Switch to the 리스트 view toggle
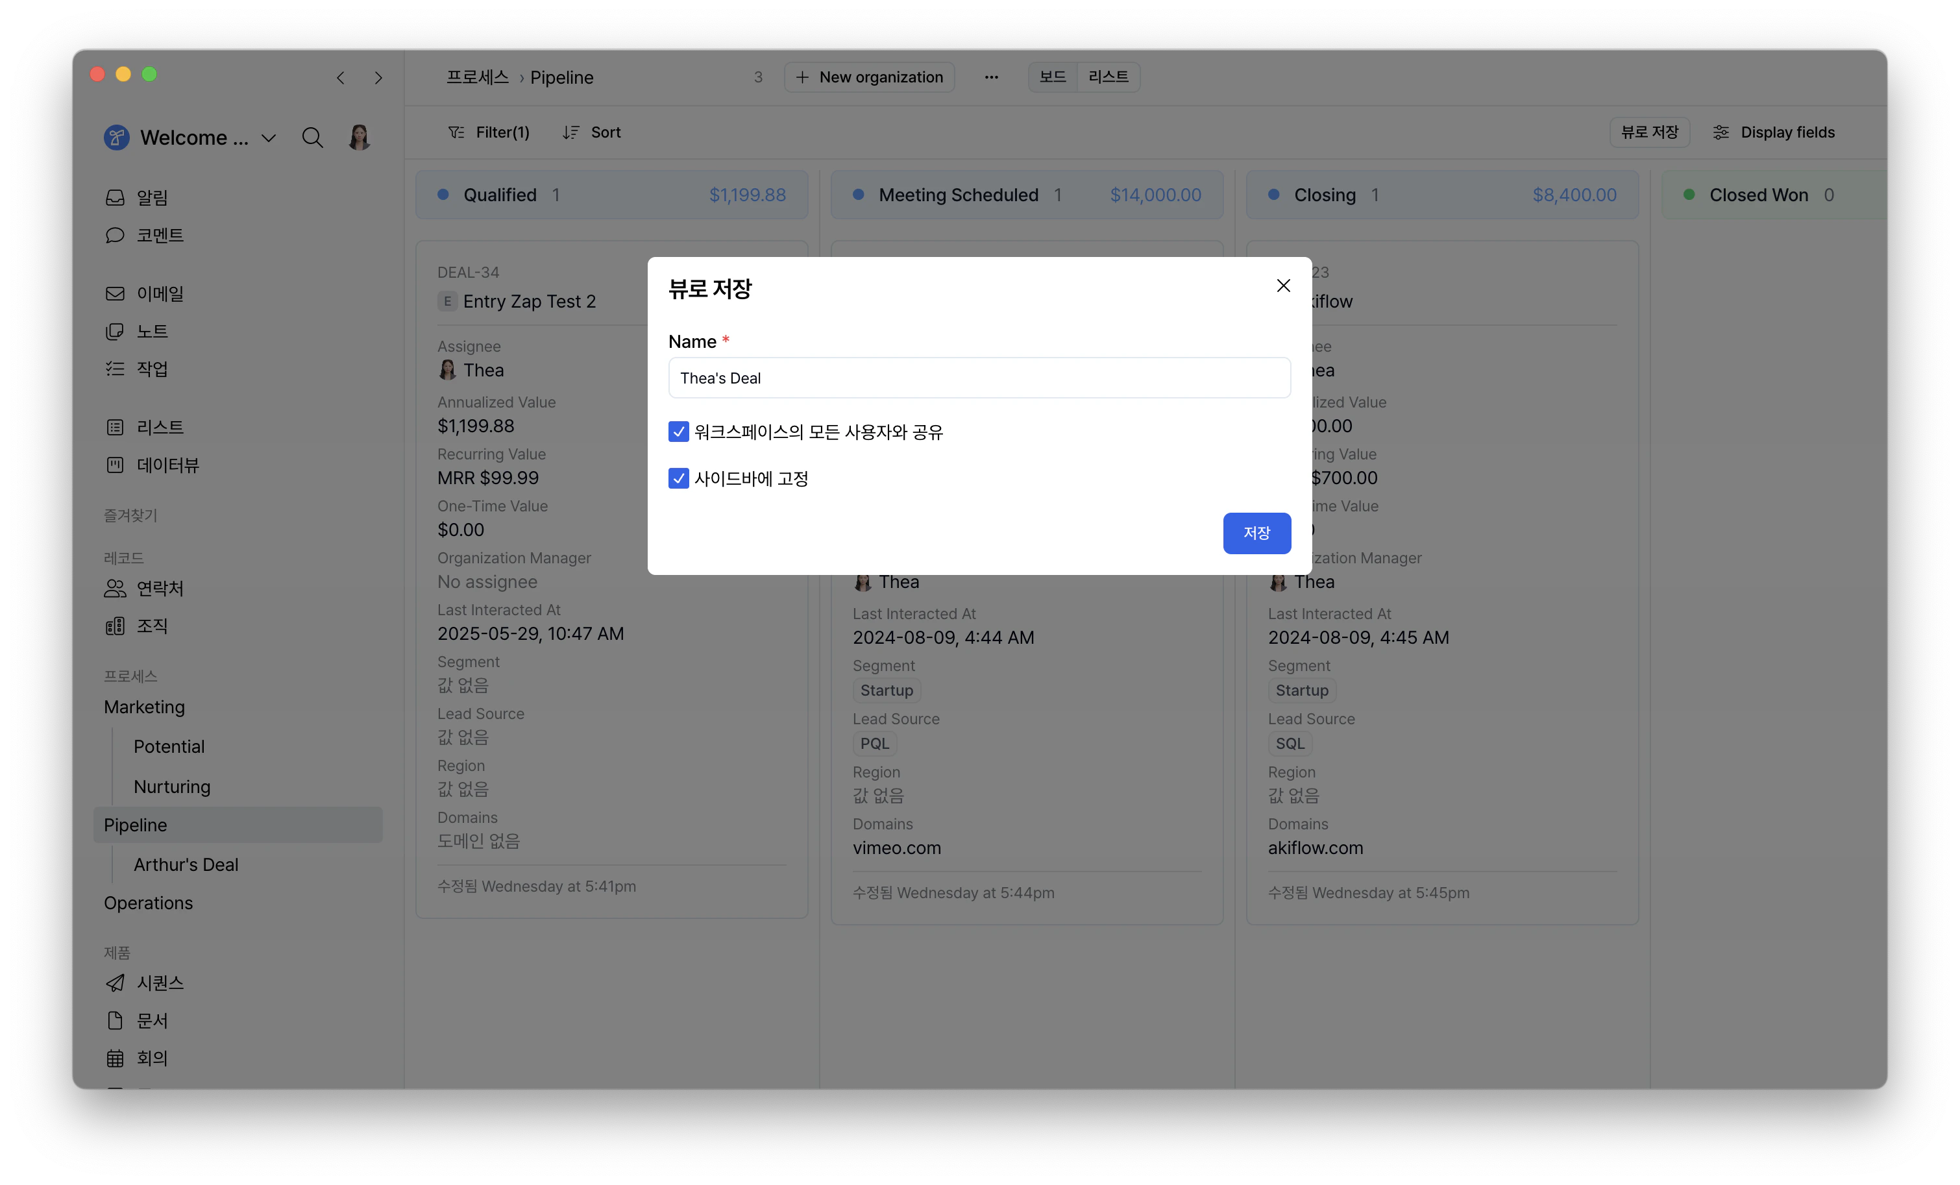The image size is (1960, 1185). click(x=1108, y=77)
